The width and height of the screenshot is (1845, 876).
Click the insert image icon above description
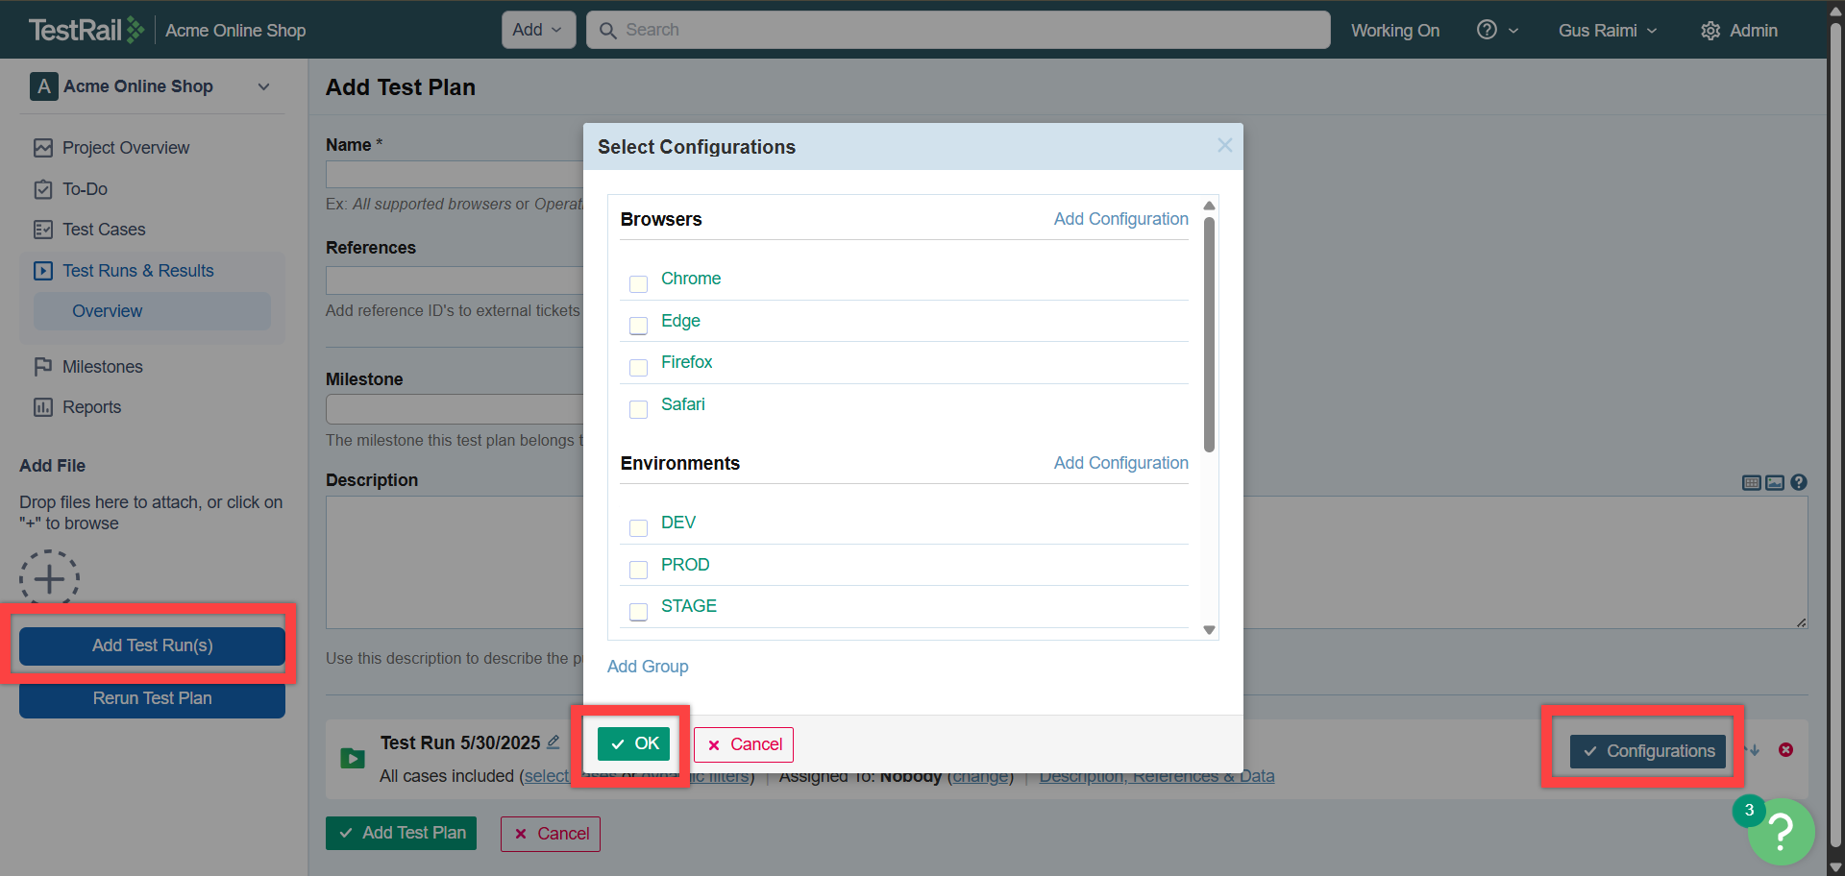(x=1775, y=482)
